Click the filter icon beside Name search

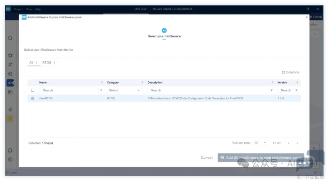(101, 90)
